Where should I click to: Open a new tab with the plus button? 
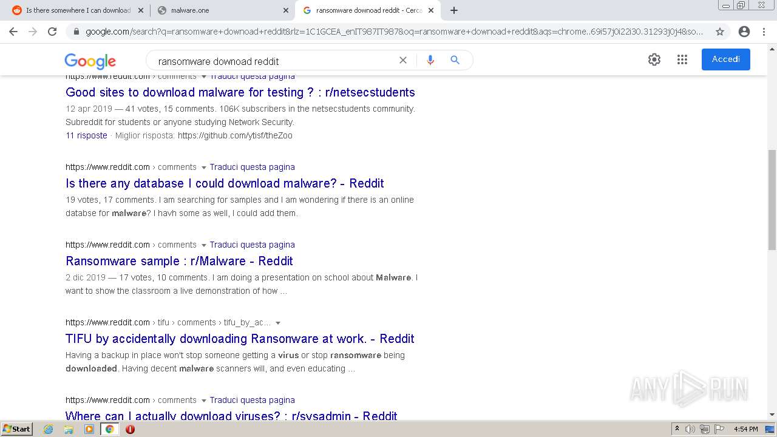click(454, 10)
